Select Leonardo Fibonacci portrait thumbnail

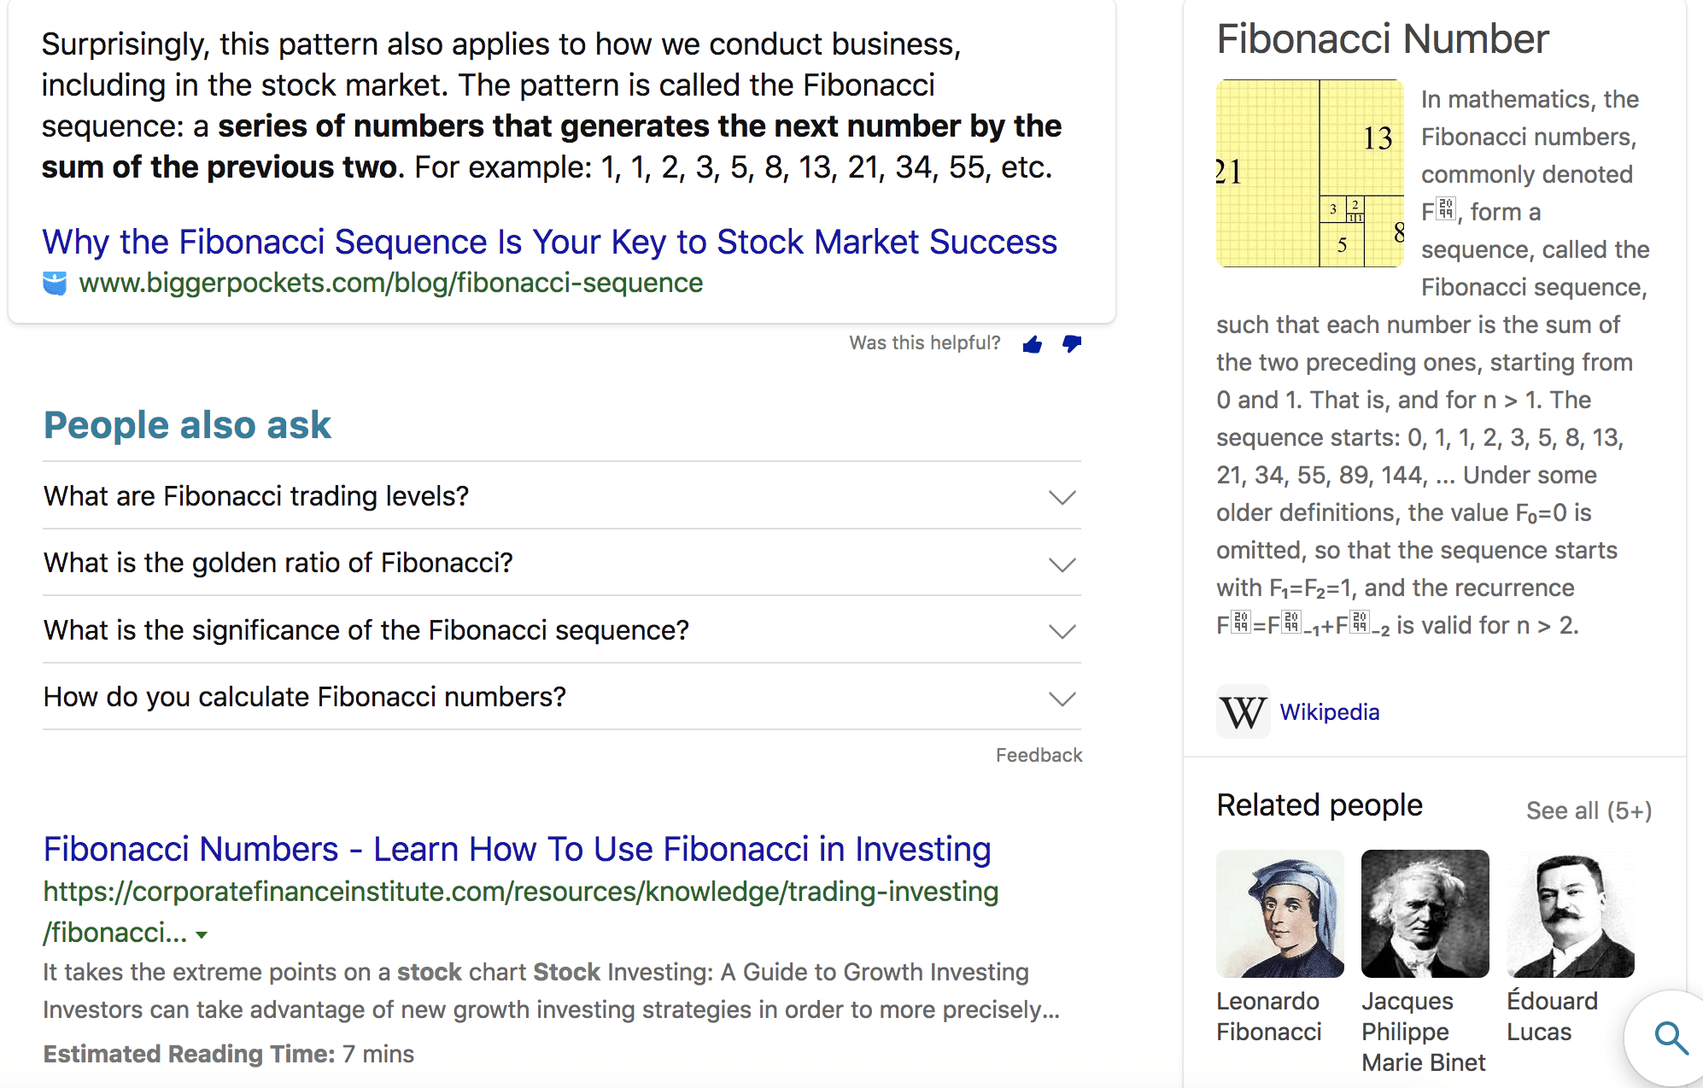click(x=1279, y=913)
